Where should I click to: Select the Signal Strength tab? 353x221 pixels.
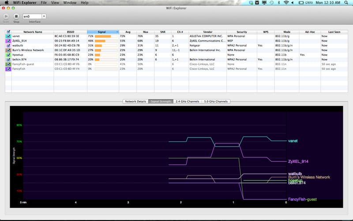click(x=161, y=102)
